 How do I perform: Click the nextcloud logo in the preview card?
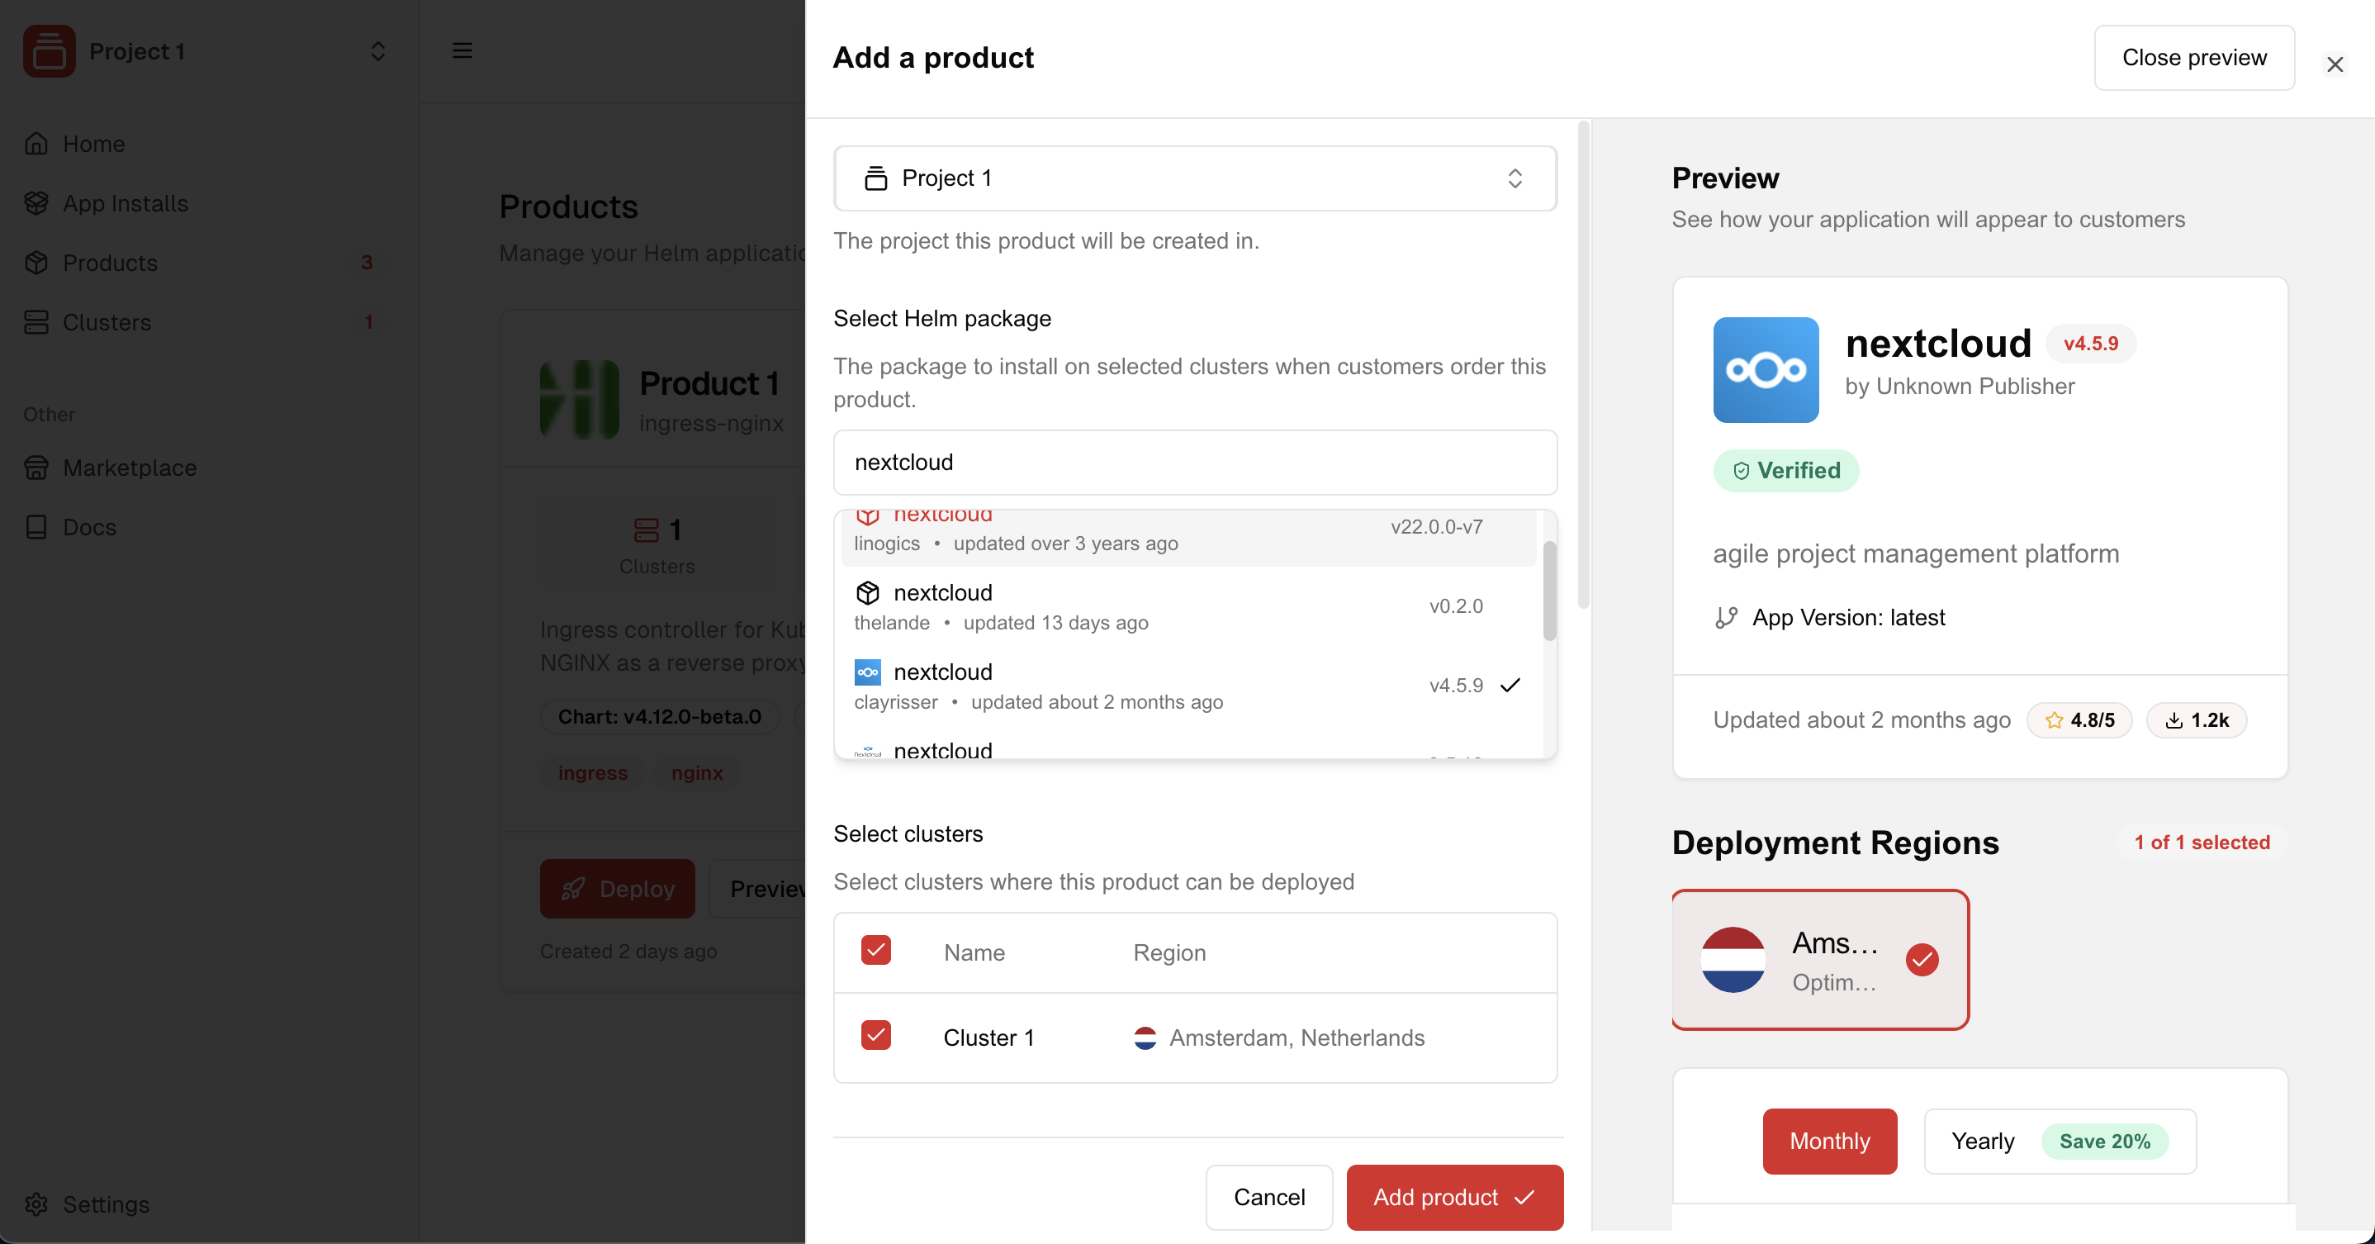pos(1765,370)
